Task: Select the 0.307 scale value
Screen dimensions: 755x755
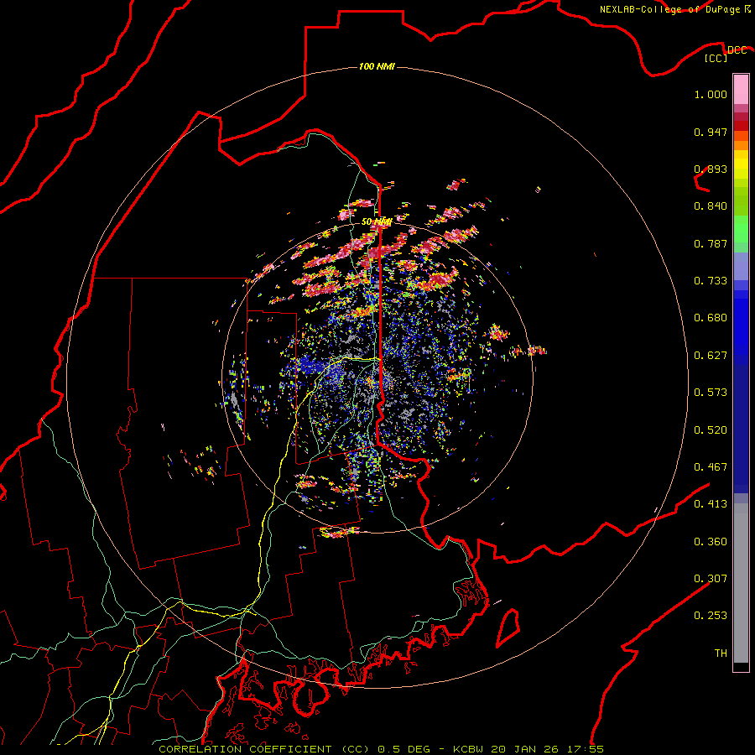Action: 711,579
